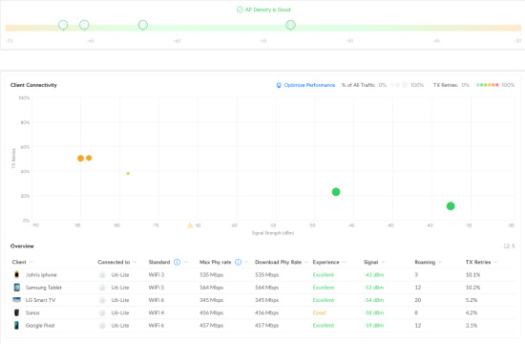
Task: Click the right orange client dot on the chart
Action: pos(89,158)
